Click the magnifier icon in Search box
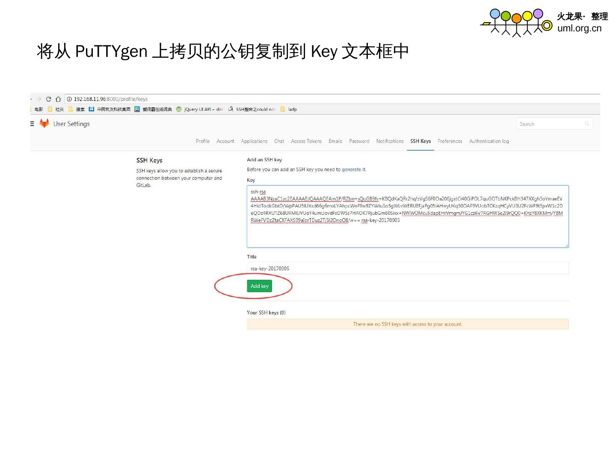Screen dimensions: 616x462 tap(587, 124)
